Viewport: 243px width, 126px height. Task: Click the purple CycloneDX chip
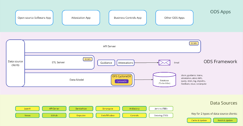click(x=122, y=81)
